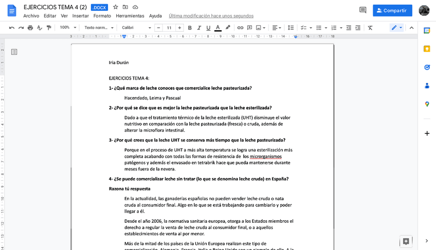The width and height of the screenshot is (436, 250).
Task: Check the cloud document status icon
Action: click(135, 7)
